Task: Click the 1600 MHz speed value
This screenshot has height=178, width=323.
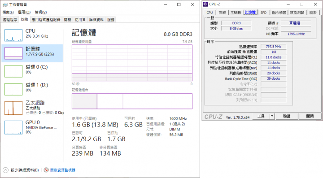Action: tap(178, 118)
